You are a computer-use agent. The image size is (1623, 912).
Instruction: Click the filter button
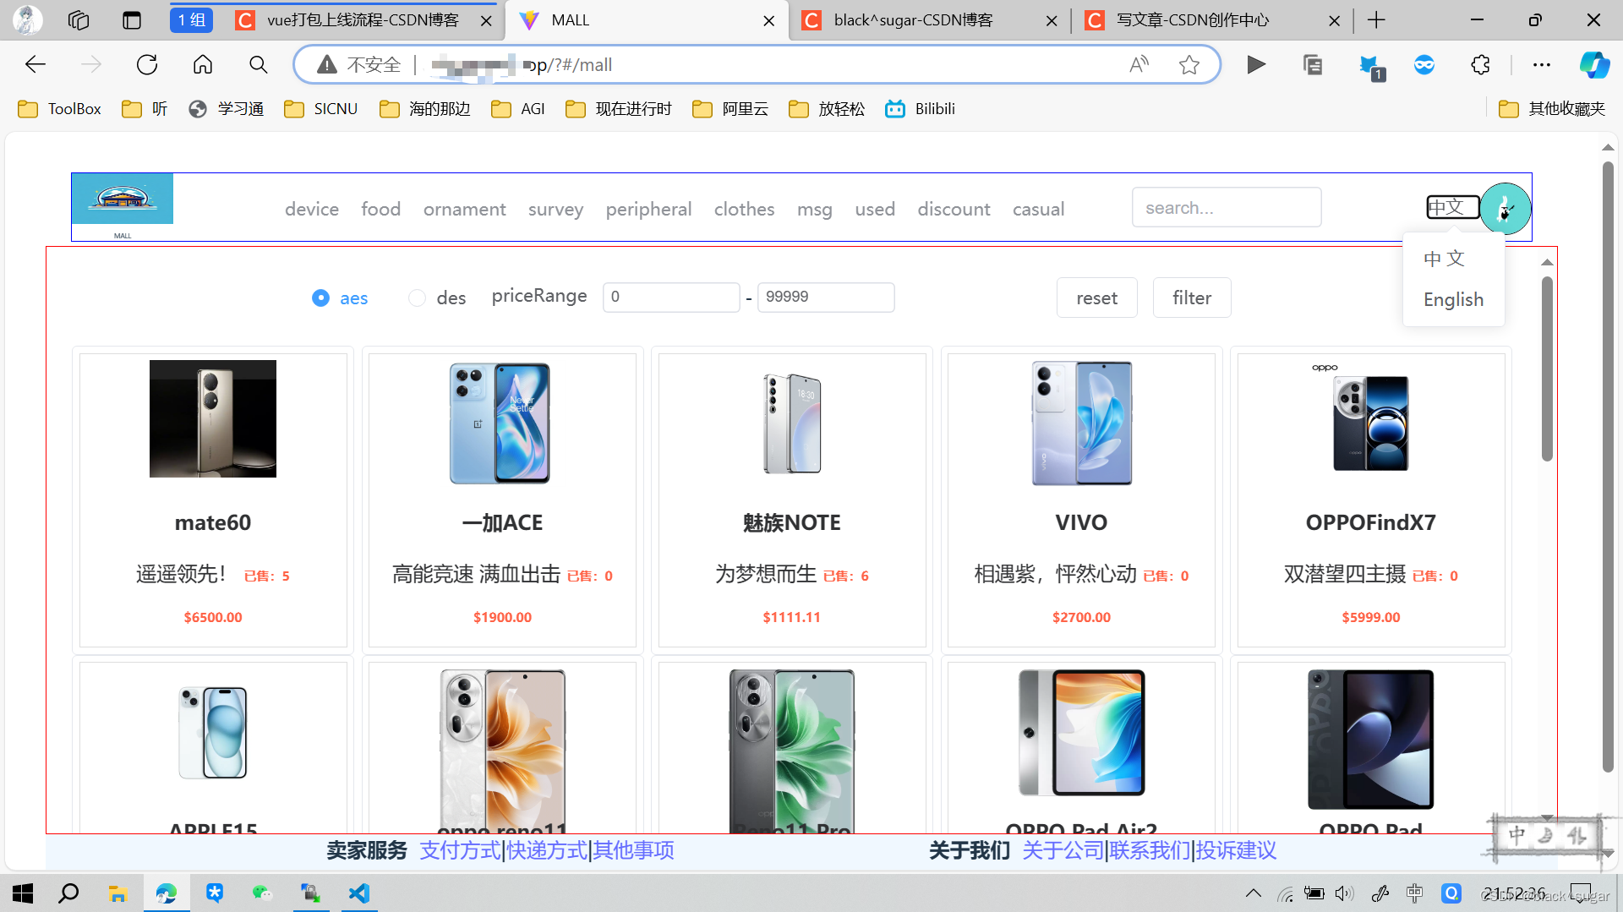pos(1192,298)
